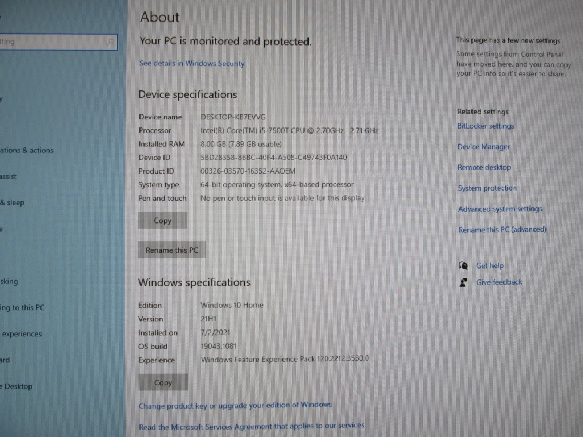Click Device specifications heading
Viewport: 583px width, 437px height.
(x=188, y=95)
